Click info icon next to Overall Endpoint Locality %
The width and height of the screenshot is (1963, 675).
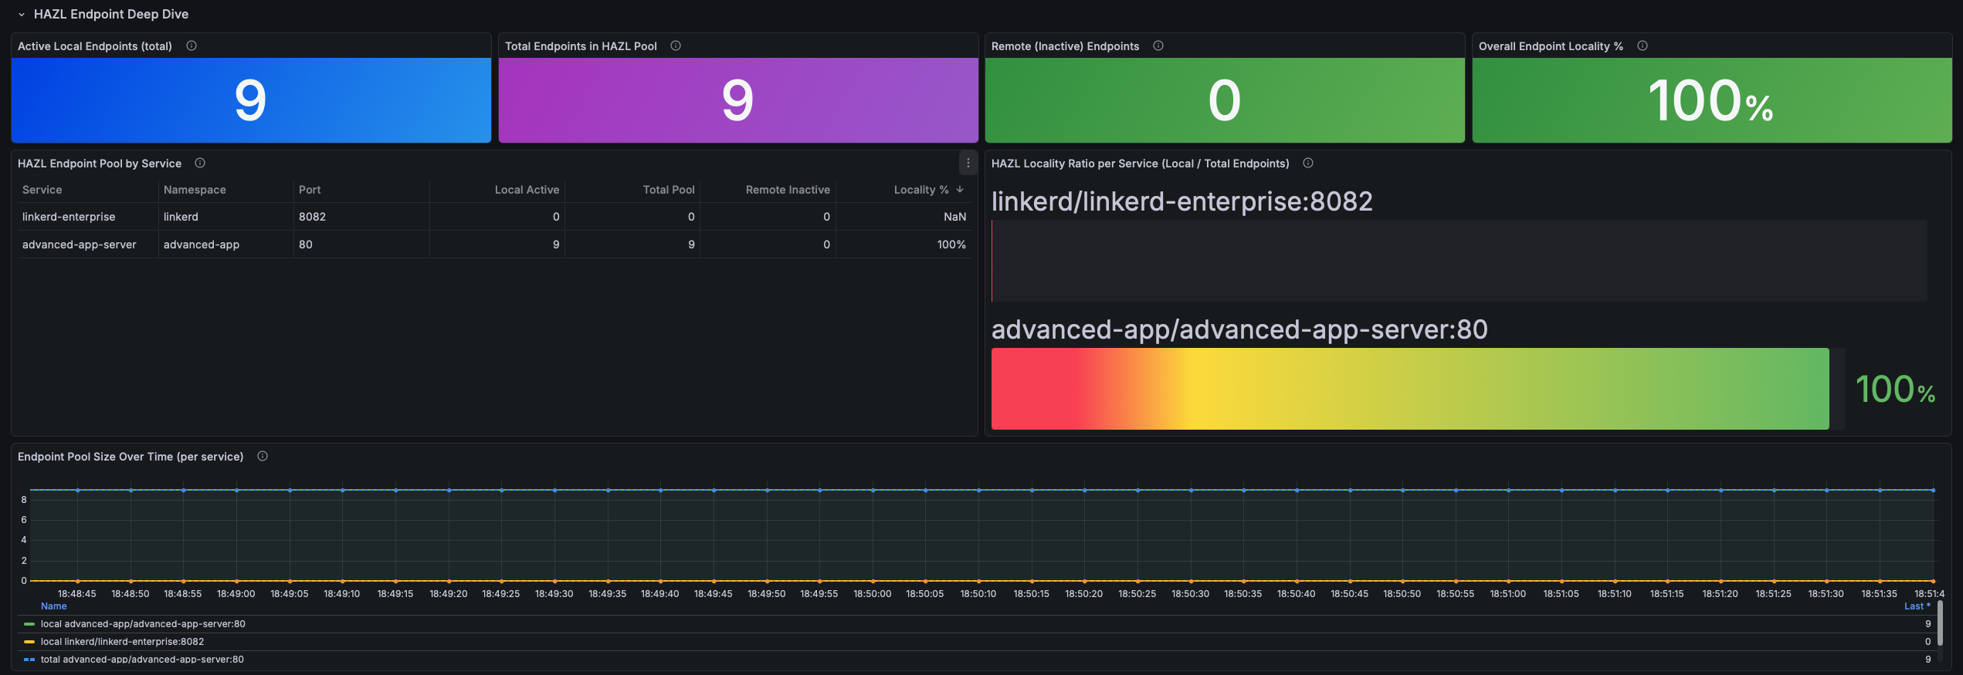(x=1643, y=46)
